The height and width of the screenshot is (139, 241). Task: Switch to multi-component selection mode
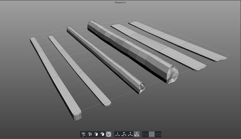click(102, 134)
